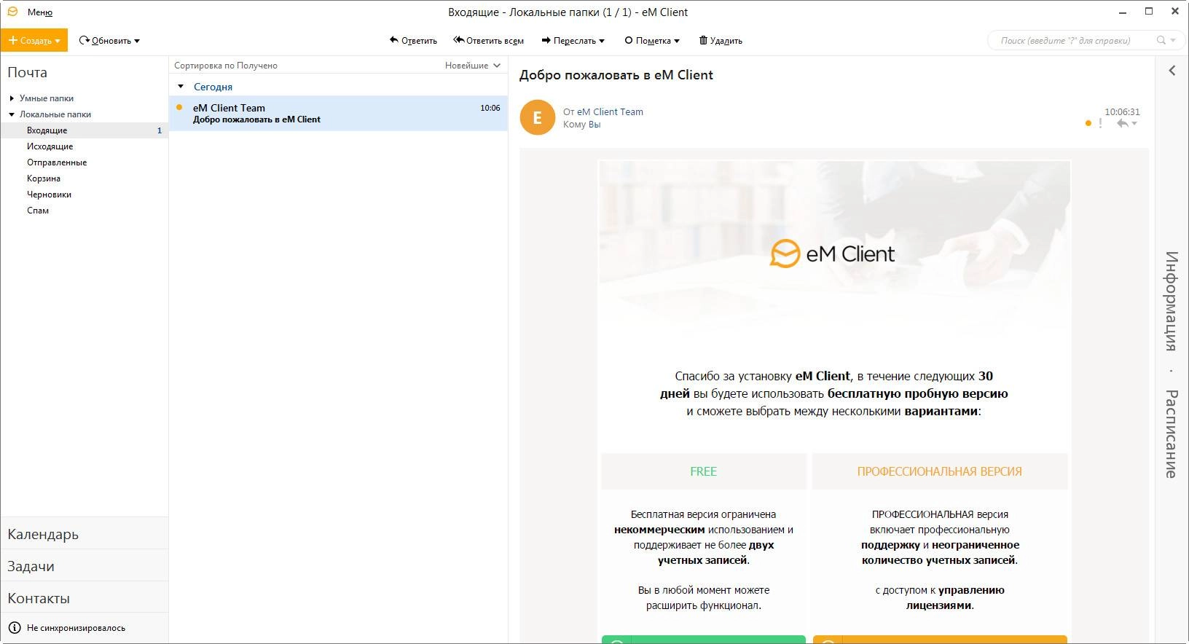Delete message with Удалить button
This screenshot has width=1189, height=644.
tap(721, 41)
